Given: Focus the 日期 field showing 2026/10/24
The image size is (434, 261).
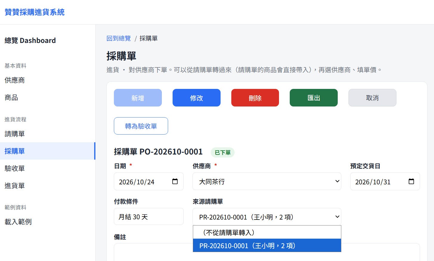Looking at the screenshot, I should pos(149,181).
